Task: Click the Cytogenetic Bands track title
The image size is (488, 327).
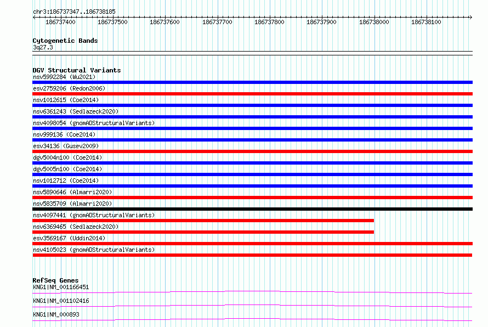Action: pos(65,41)
